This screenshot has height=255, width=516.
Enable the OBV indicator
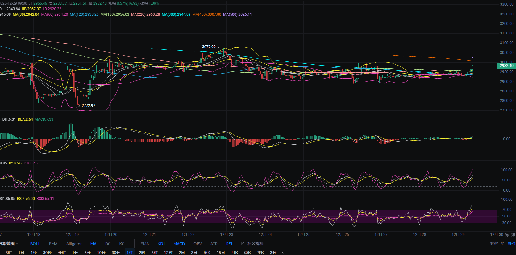pyautogui.click(x=198, y=244)
